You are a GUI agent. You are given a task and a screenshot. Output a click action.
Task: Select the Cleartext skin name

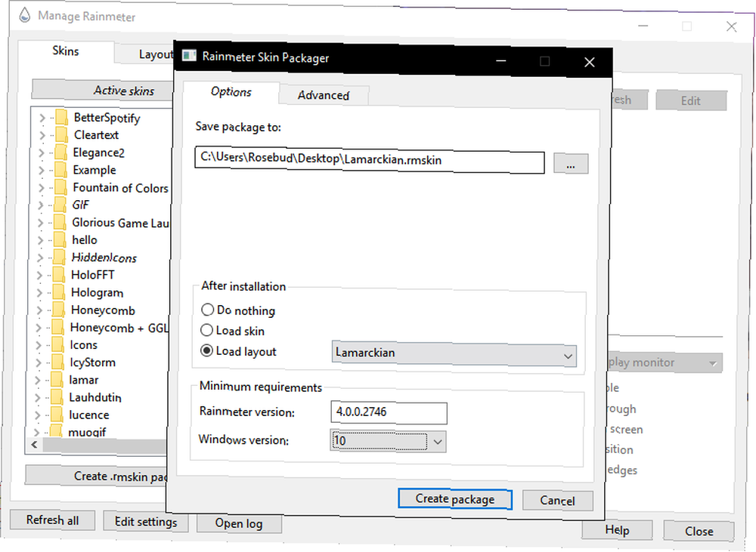click(x=96, y=135)
